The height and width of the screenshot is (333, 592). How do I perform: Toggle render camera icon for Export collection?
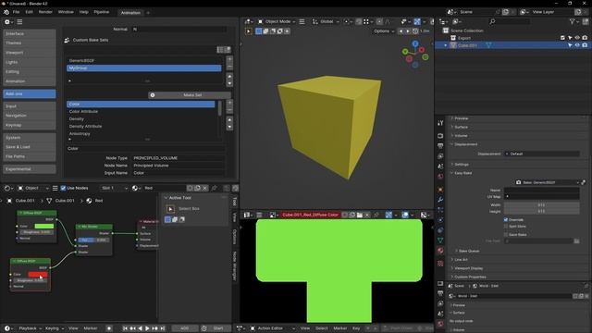pyautogui.click(x=585, y=38)
